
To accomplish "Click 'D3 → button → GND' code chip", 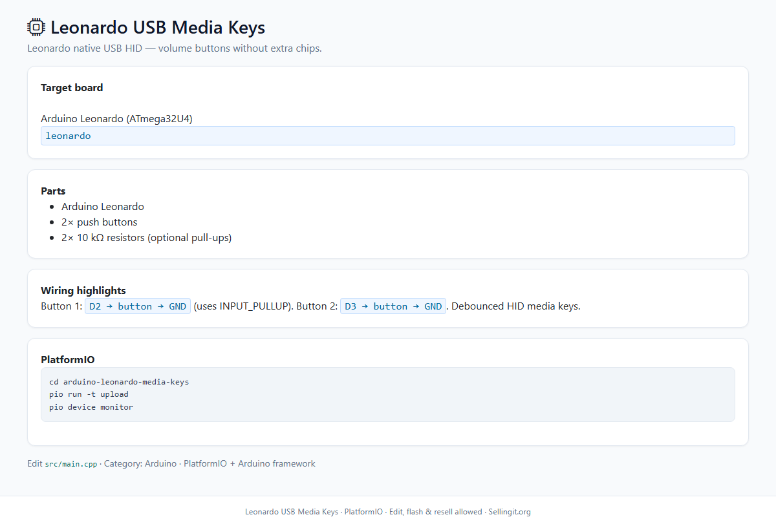I will tap(393, 306).
